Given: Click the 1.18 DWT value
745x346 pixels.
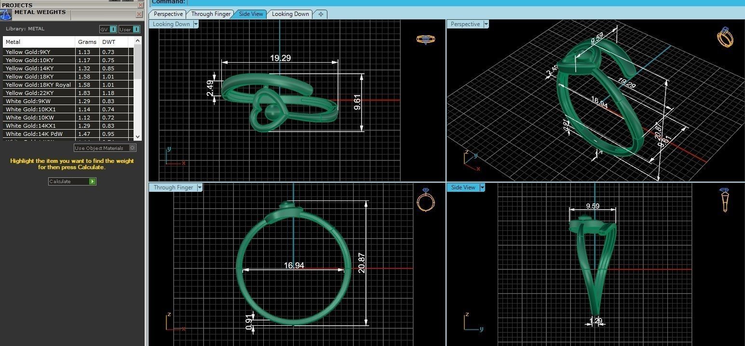Looking at the screenshot, I should coord(108,93).
